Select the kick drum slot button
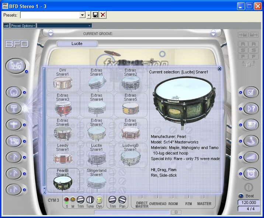Image resolution: width=264 pixels, height=218 pixels. 14,92
